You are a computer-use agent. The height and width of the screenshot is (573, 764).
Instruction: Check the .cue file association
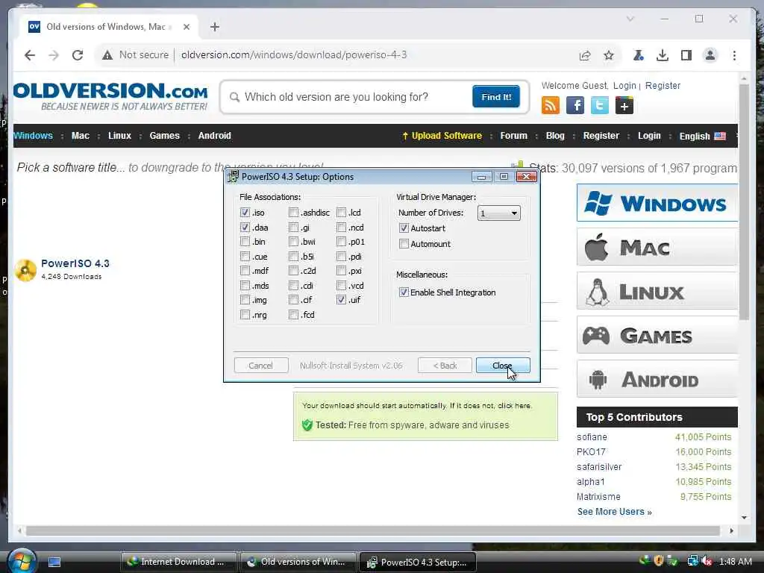tap(245, 257)
